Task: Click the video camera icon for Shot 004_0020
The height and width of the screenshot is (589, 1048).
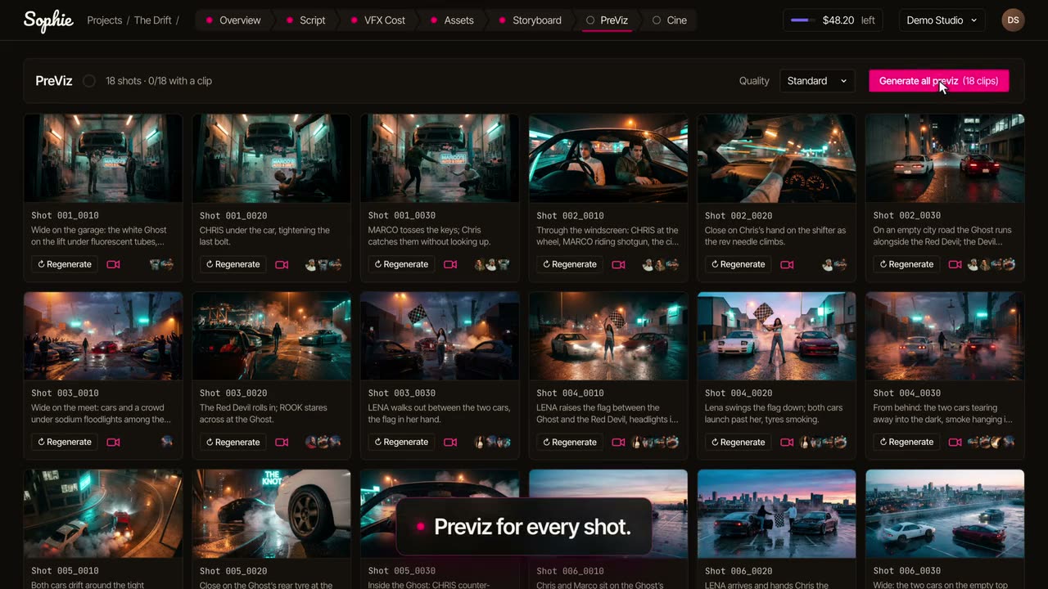Action: point(787,442)
